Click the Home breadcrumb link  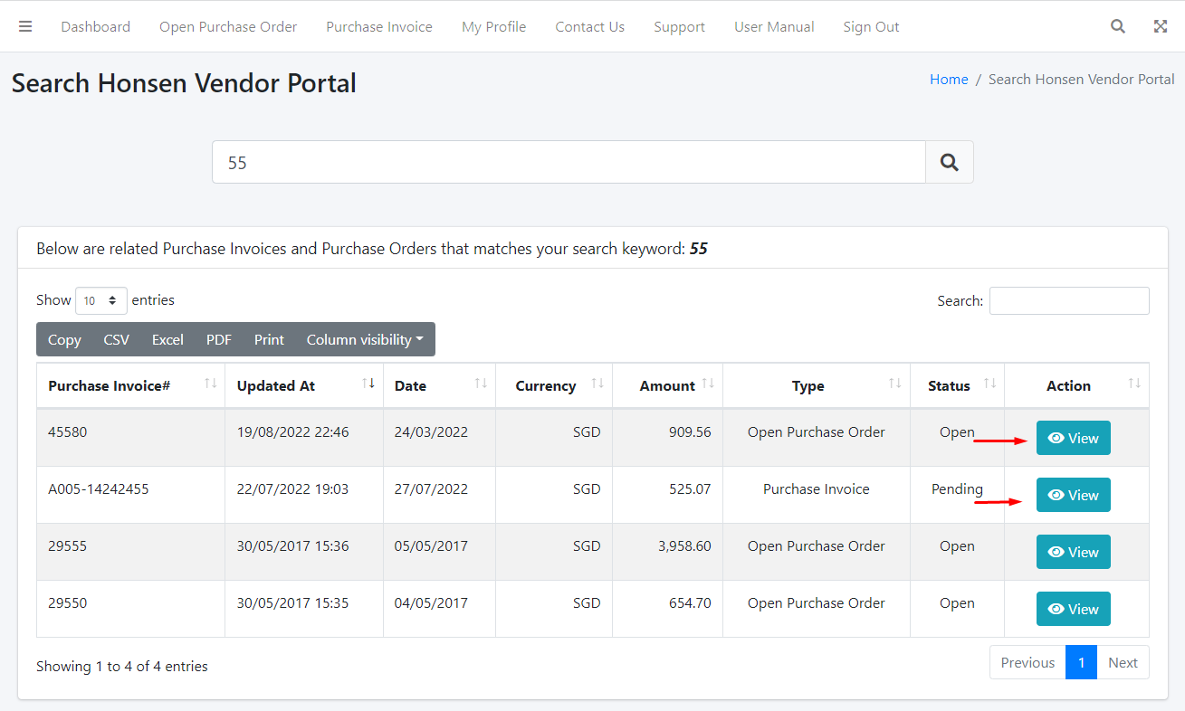pyautogui.click(x=949, y=80)
